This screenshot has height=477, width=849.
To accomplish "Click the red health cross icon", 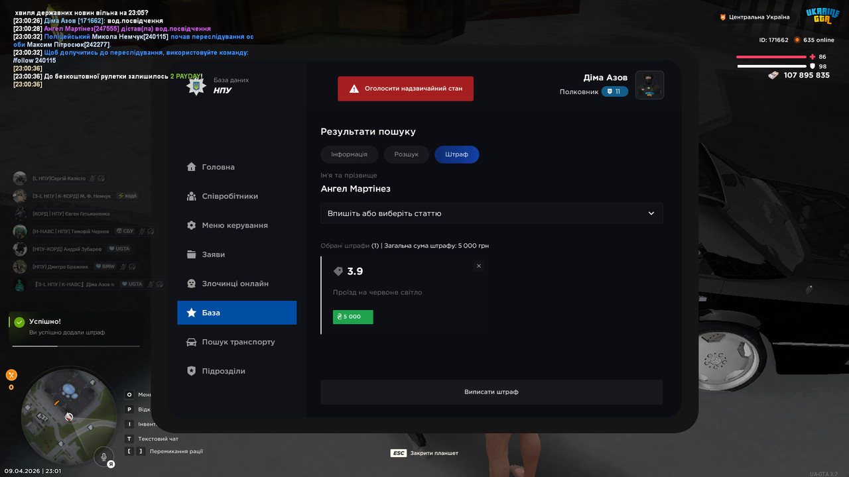I will (813, 57).
